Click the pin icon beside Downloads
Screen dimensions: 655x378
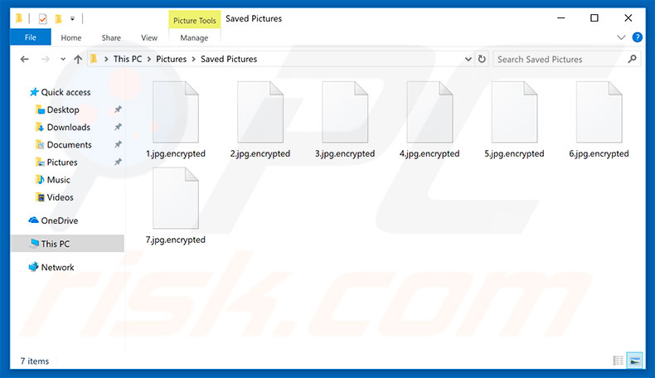[119, 127]
